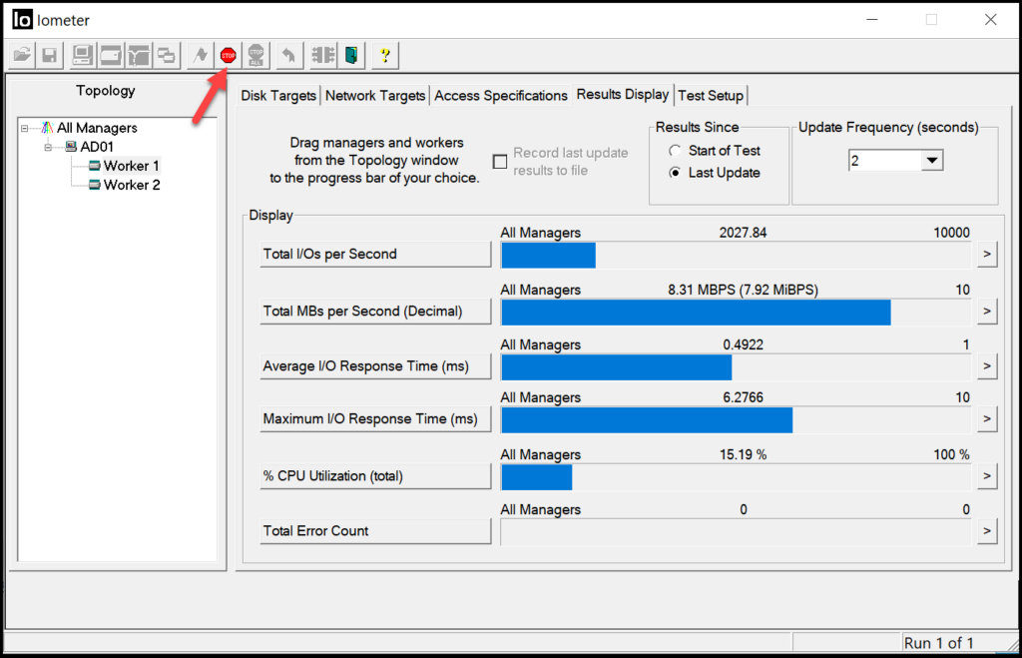Click the Total I/Os per Second button
The image size is (1022, 658).
(375, 255)
